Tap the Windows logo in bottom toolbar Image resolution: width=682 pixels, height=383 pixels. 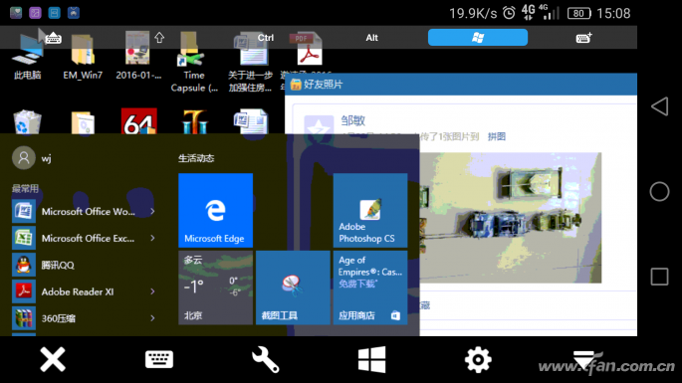click(x=371, y=359)
